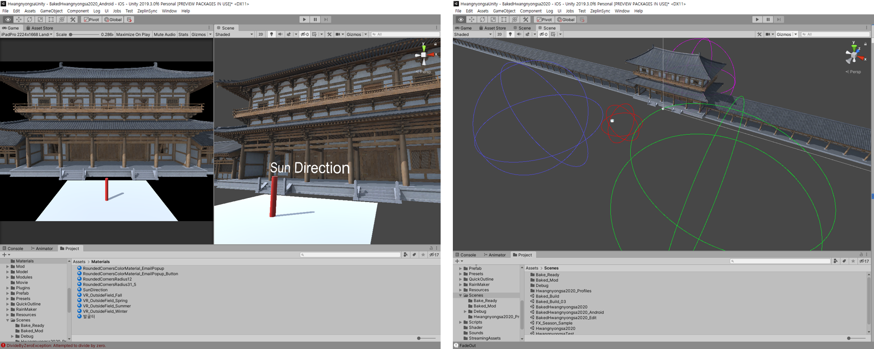Search by type icon in left Project panel
Viewport: 874px width, 349px height.
[x=405, y=255]
